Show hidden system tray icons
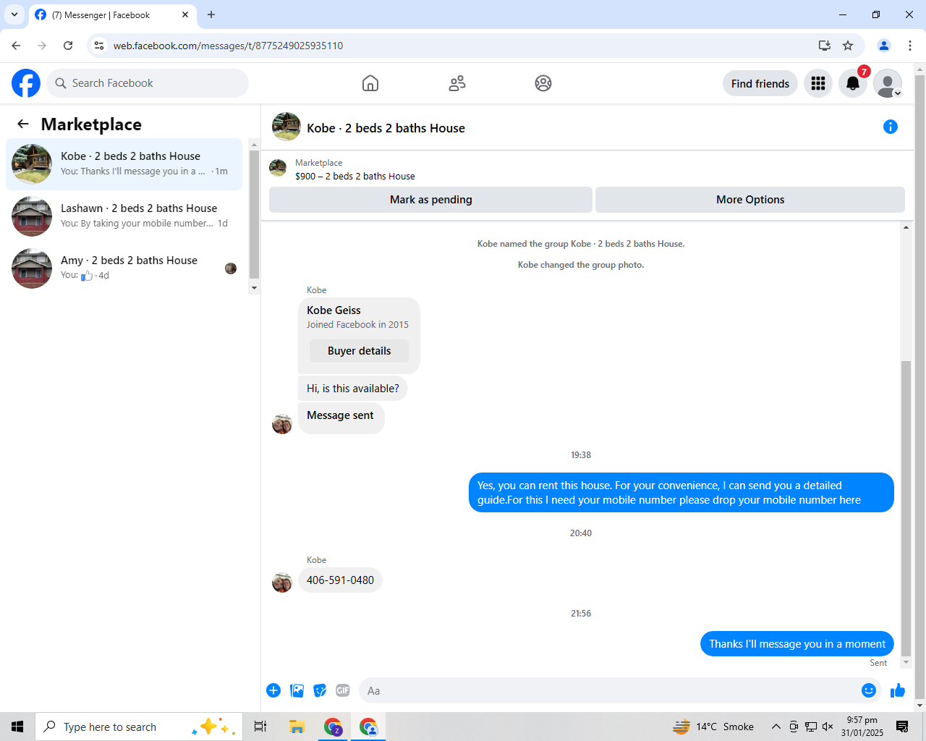 [776, 727]
